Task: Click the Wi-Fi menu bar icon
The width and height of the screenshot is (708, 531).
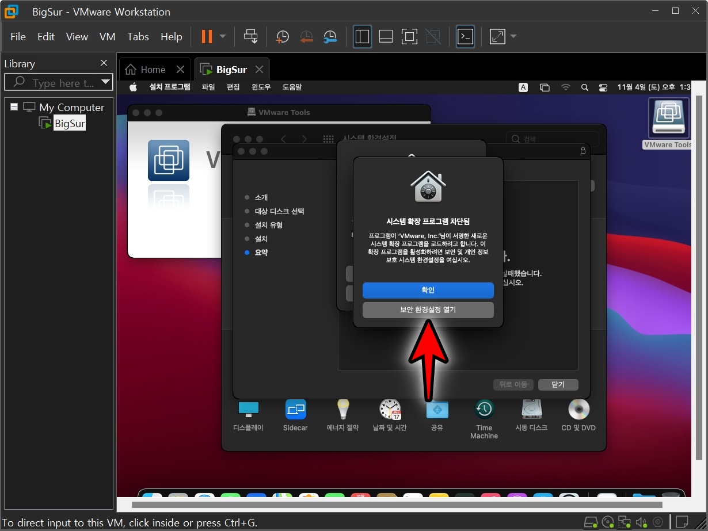Action: tap(566, 87)
